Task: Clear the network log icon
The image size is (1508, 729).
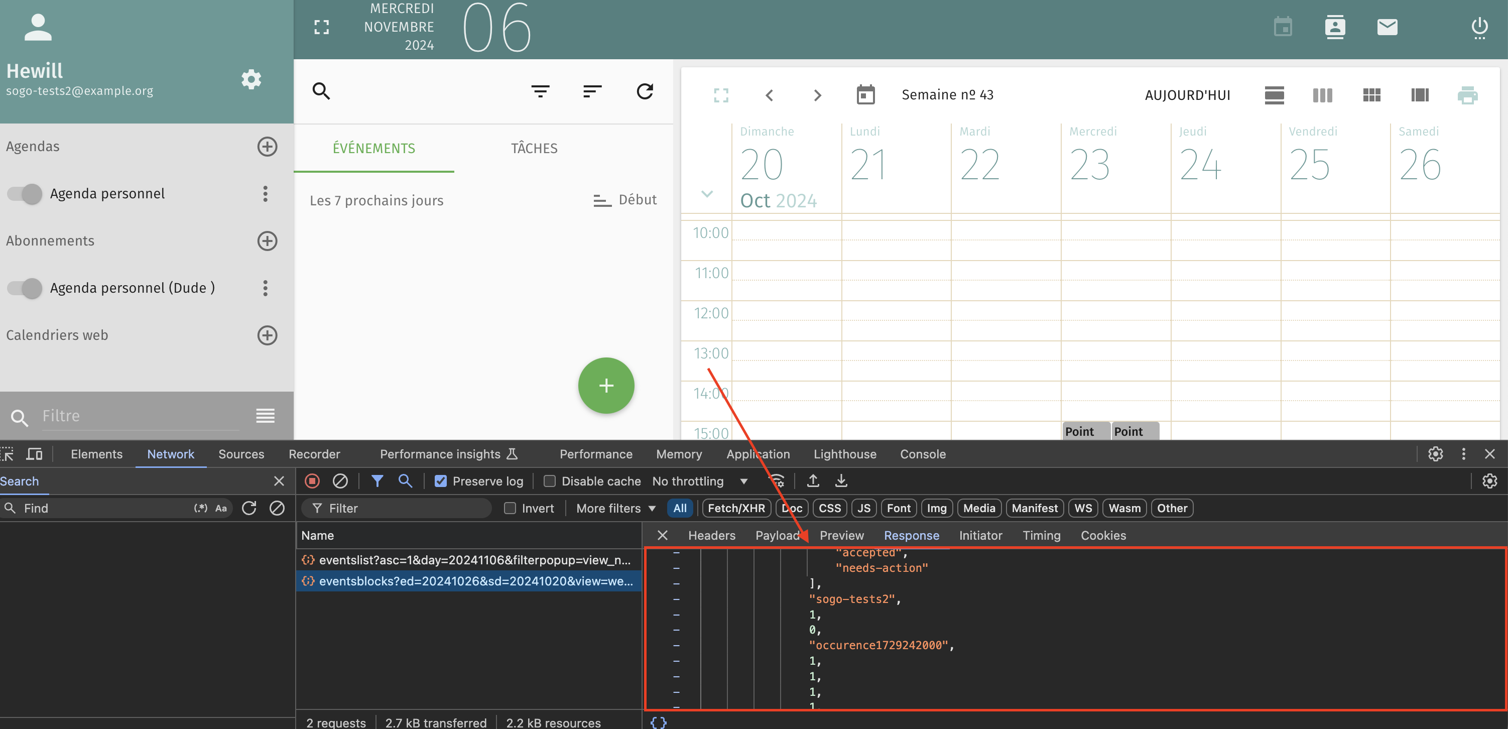Action: [x=340, y=481]
